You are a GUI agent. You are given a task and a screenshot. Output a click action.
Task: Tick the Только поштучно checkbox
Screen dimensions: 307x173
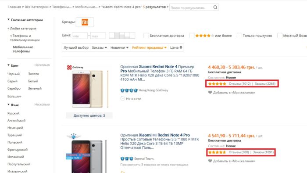click(x=239, y=36)
